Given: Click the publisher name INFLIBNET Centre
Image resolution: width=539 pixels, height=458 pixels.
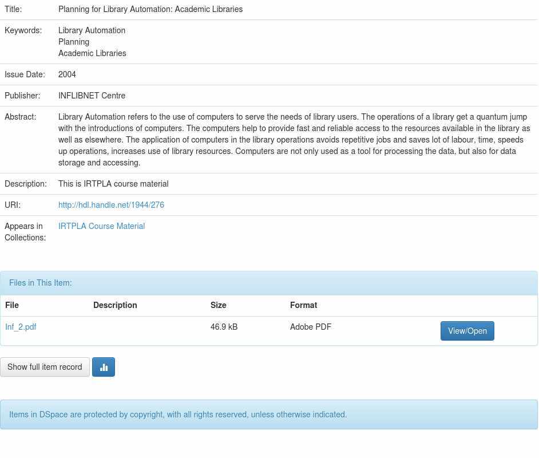Looking at the screenshot, I should (92, 96).
